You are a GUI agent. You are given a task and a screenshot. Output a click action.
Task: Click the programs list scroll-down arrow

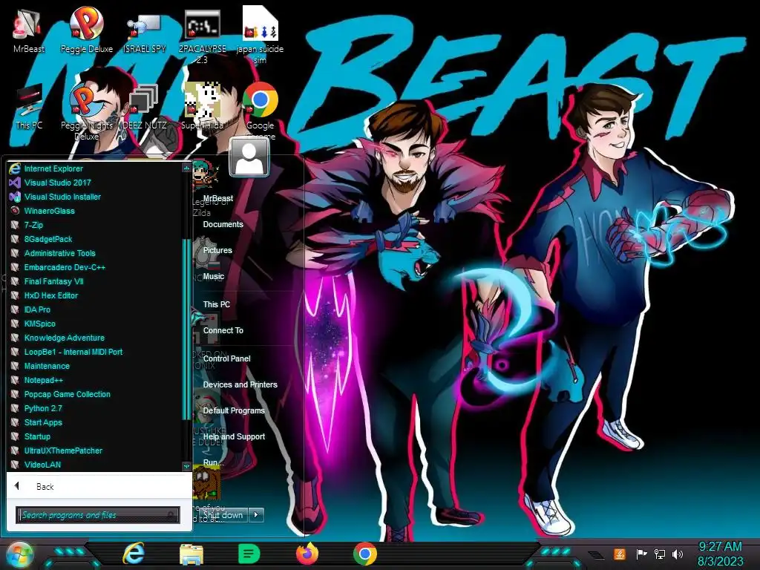coord(186,466)
